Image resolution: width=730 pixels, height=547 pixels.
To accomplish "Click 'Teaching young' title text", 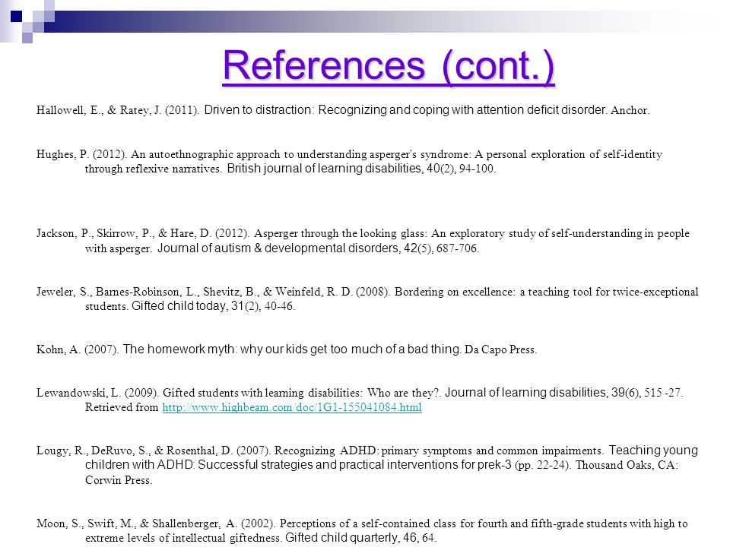I will (653, 451).
